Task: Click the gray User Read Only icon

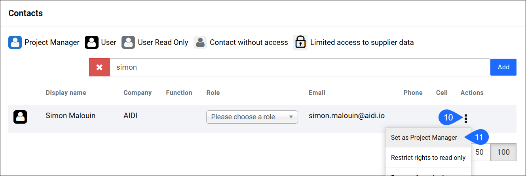Action: (128, 42)
